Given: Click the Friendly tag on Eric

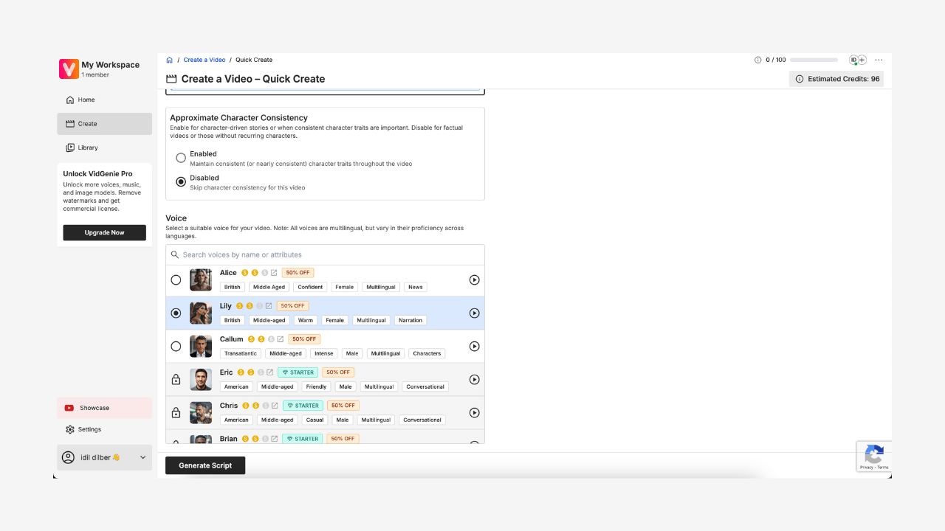Looking at the screenshot, I should click(x=316, y=386).
